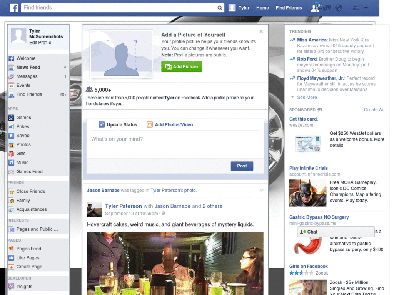
Task: Click the WestJet card ad image
Action: tap(308, 144)
